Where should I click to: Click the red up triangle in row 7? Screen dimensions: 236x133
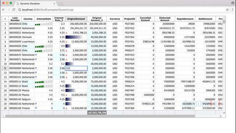[66, 51]
